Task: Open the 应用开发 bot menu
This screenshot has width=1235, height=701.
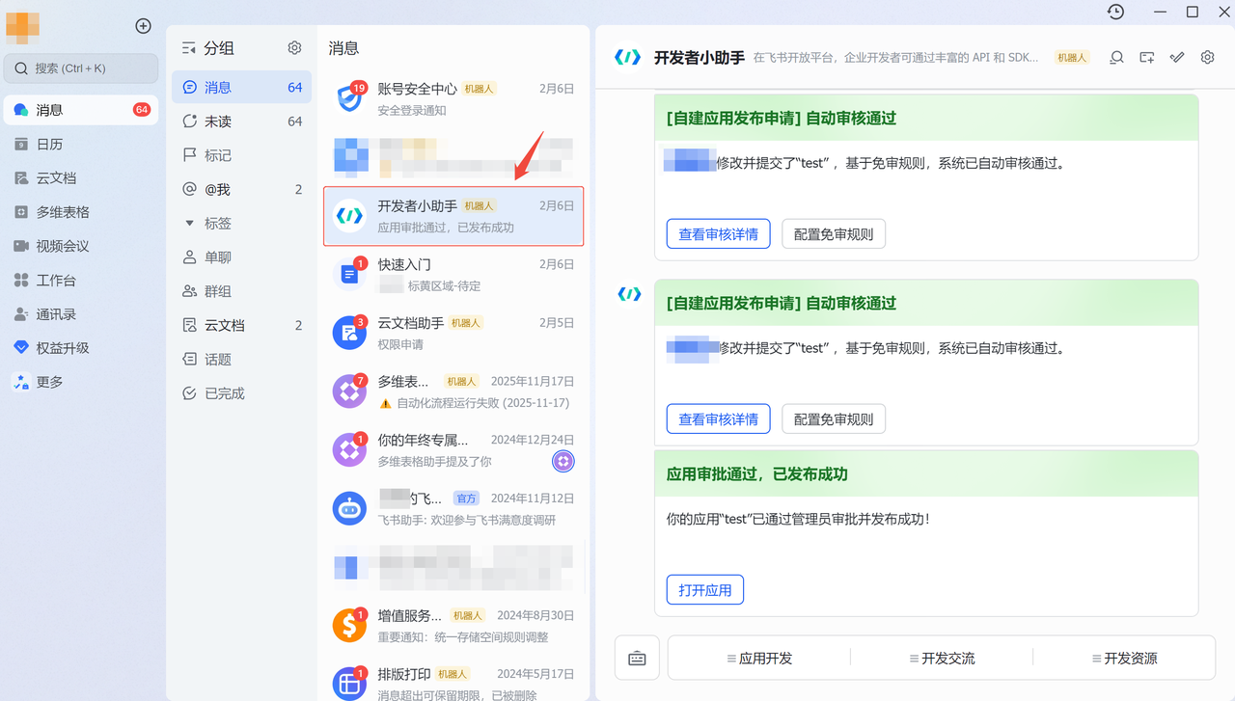Action: [759, 659]
